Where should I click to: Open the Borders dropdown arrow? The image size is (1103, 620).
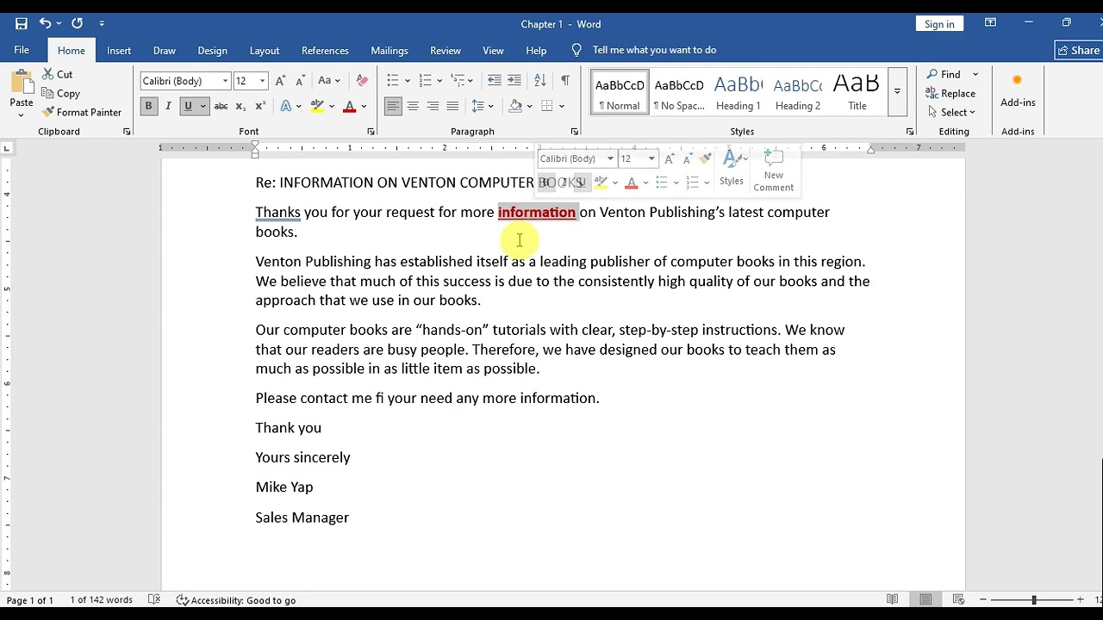[562, 106]
